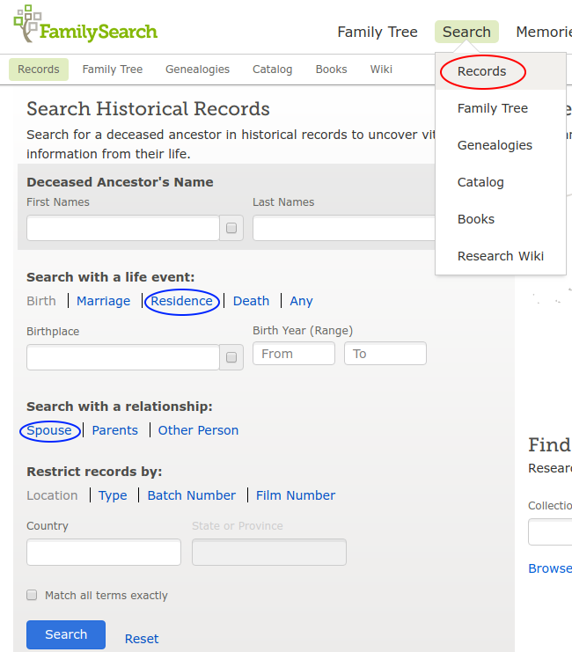Open the Search dropdown menu
572x652 pixels.
466,33
